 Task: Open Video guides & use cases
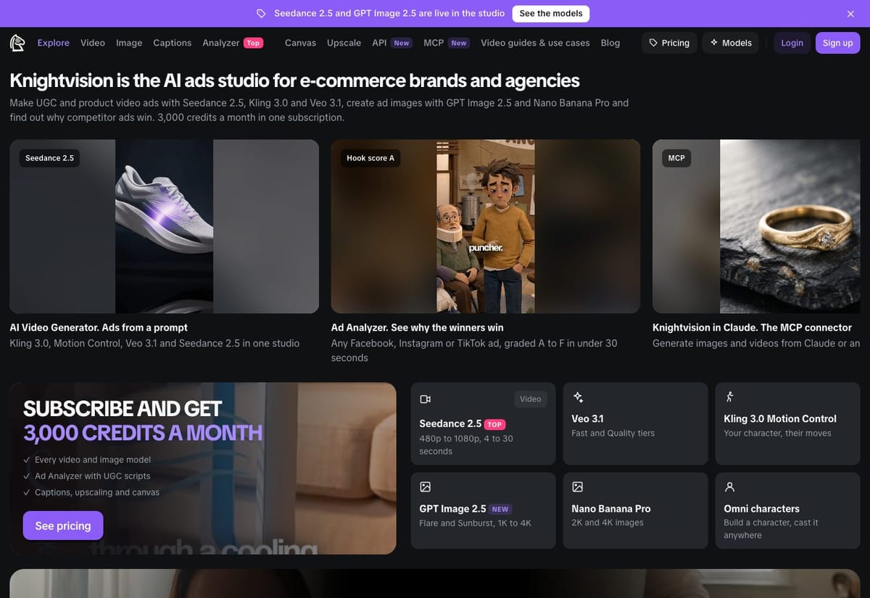click(x=535, y=43)
